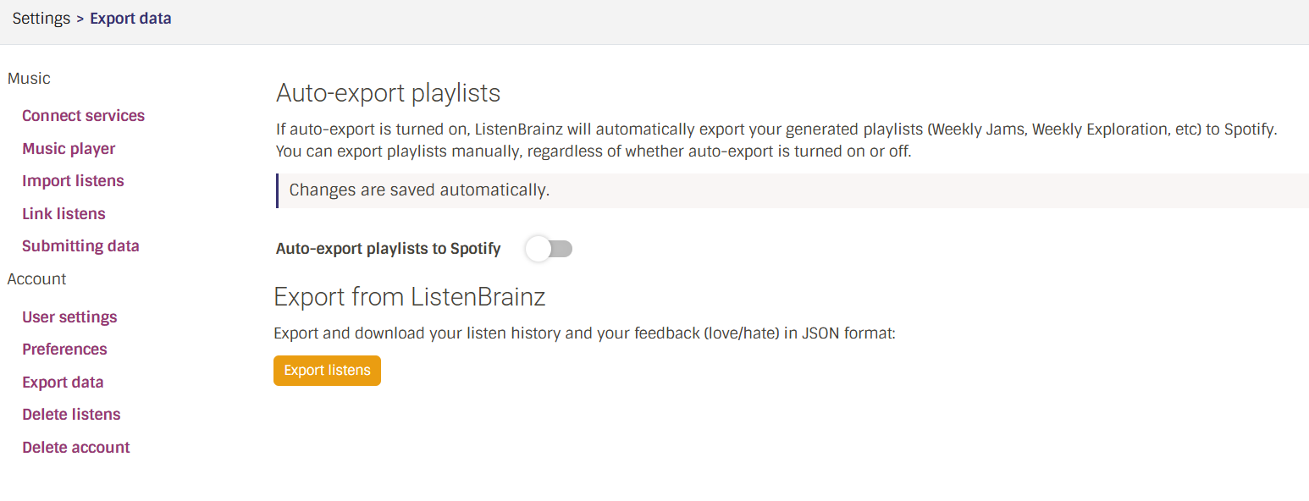The width and height of the screenshot is (1309, 501).
Task: Open the Import listens page
Action: (73, 181)
